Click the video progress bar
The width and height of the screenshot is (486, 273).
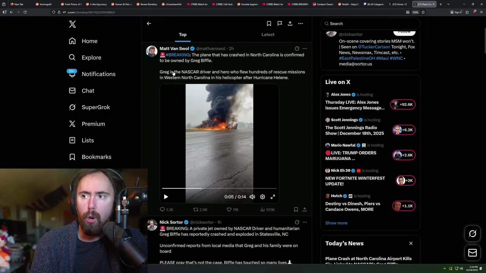tap(219, 188)
